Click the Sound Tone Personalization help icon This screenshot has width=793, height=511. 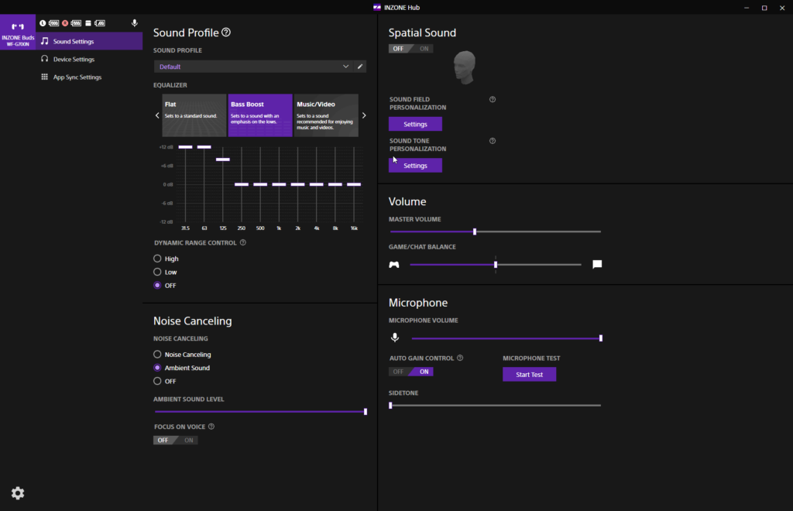[493, 141]
